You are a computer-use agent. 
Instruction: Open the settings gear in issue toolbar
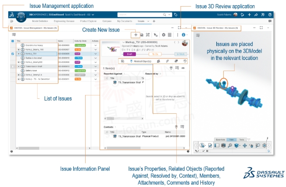click(164, 35)
